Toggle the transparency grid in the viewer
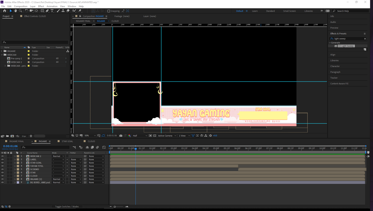This screenshot has width=373, height=211. click(x=154, y=136)
